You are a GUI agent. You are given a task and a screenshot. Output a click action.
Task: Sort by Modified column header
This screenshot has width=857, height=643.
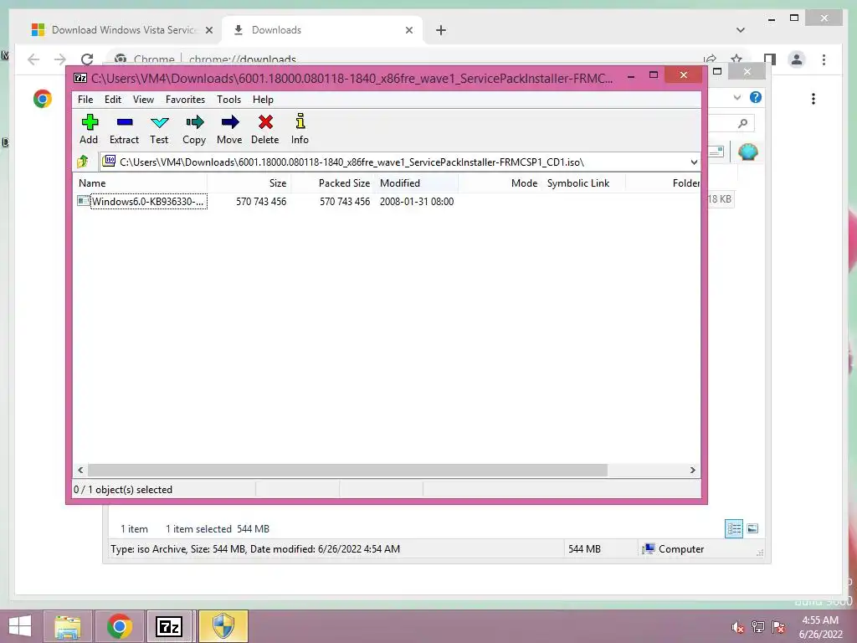tap(416, 183)
